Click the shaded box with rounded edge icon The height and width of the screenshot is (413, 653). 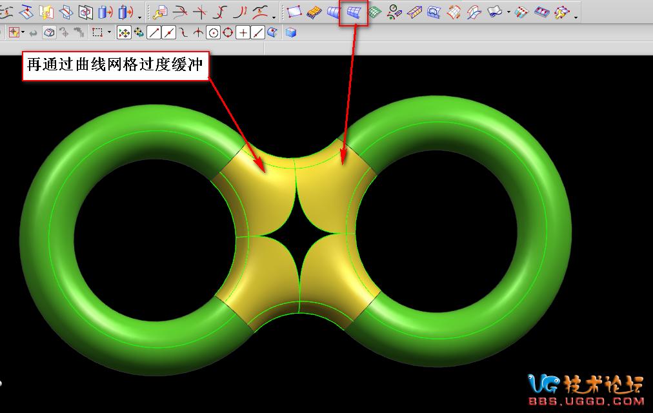point(49,32)
